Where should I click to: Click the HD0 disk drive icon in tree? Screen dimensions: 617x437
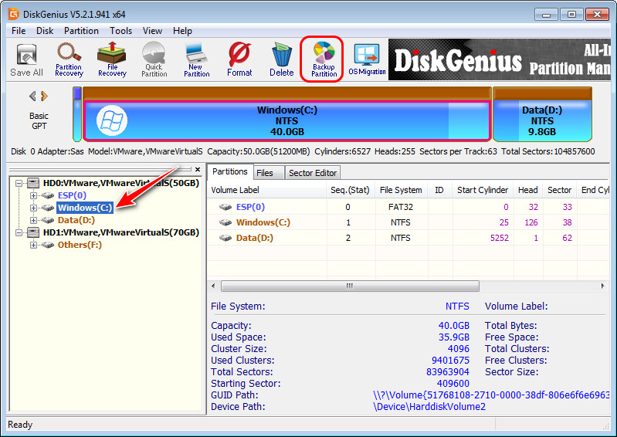(33, 183)
